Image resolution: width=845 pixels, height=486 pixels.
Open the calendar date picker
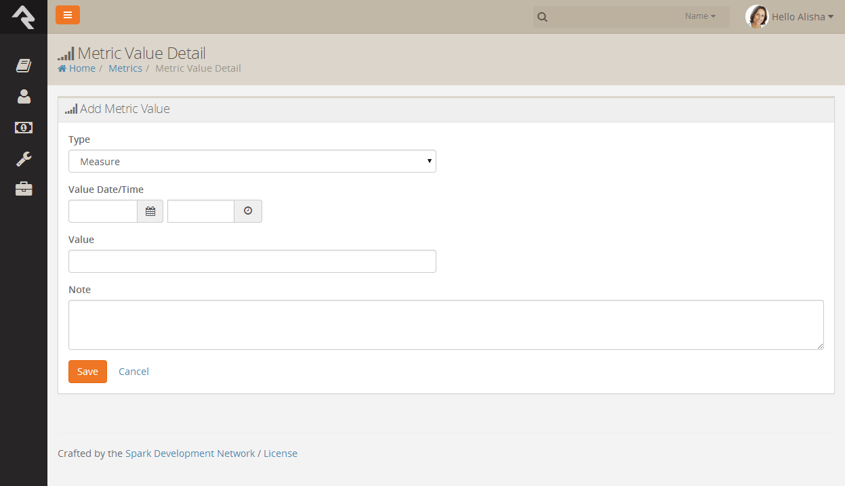pyautogui.click(x=150, y=211)
